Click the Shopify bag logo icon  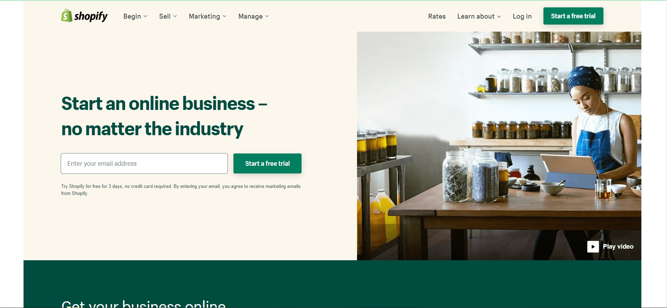coord(67,16)
